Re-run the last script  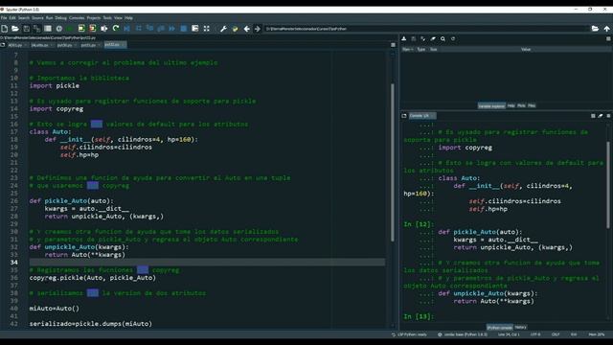point(115,29)
